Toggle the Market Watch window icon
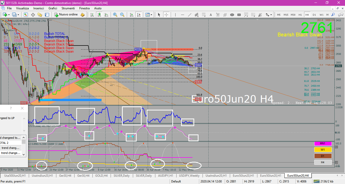Viewport: 345px width, 184px height. (x=26, y=15)
